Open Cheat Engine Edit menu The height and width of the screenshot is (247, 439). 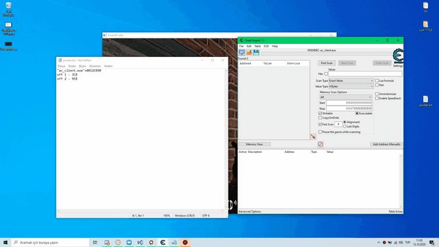click(249, 46)
